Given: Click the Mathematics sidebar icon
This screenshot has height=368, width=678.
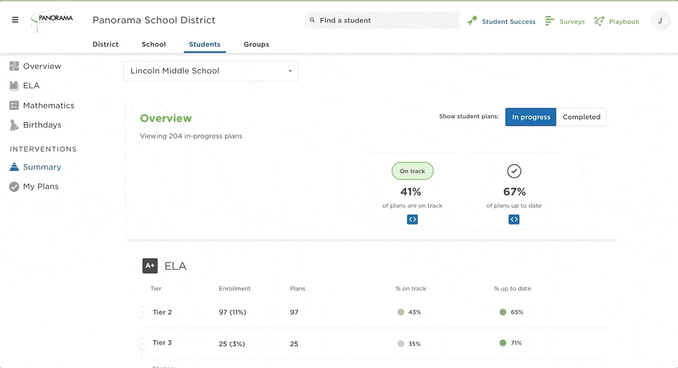Looking at the screenshot, I should (14, 105).
